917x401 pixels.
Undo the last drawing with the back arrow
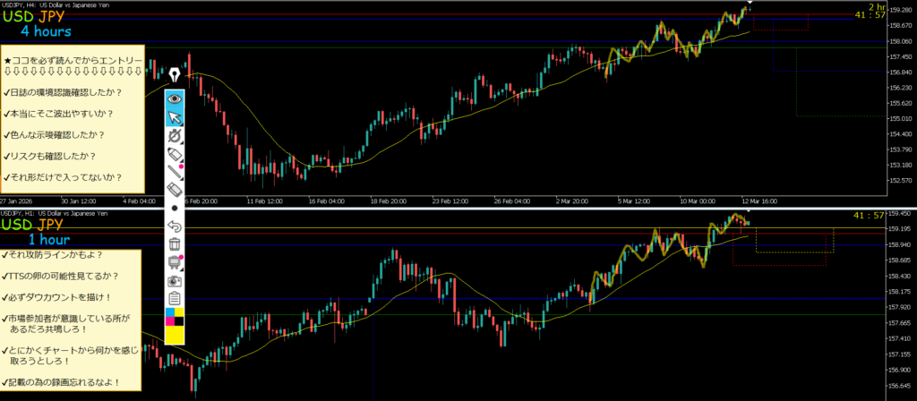(x=176, y=226)
